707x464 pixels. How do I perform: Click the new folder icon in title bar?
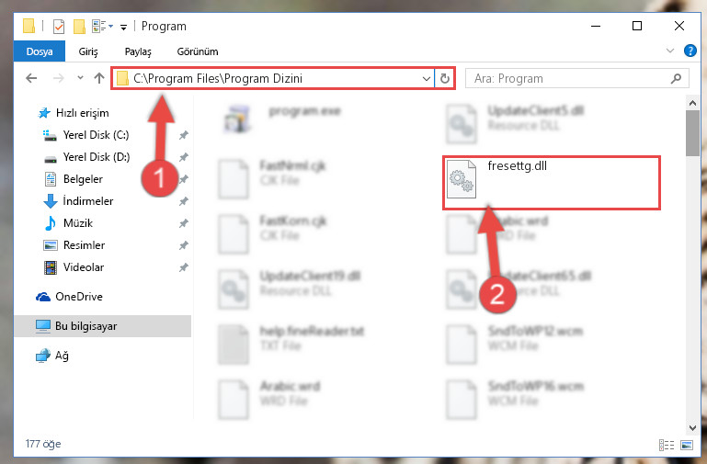79,27
